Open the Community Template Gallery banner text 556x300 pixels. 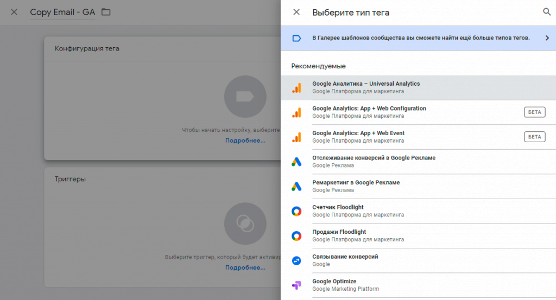point(421,38)
